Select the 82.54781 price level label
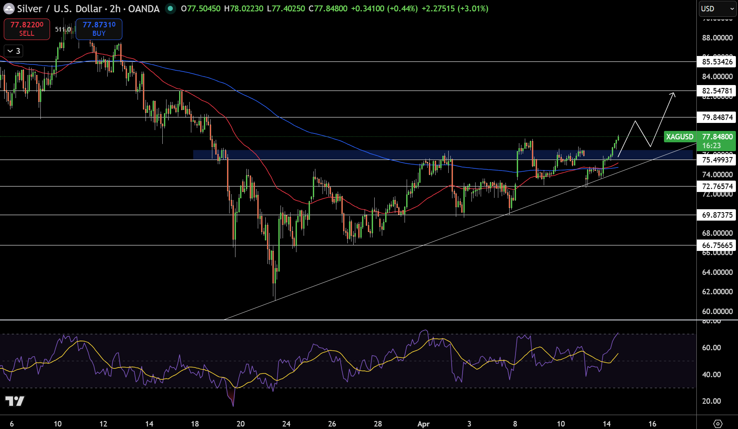 (717, 91)
